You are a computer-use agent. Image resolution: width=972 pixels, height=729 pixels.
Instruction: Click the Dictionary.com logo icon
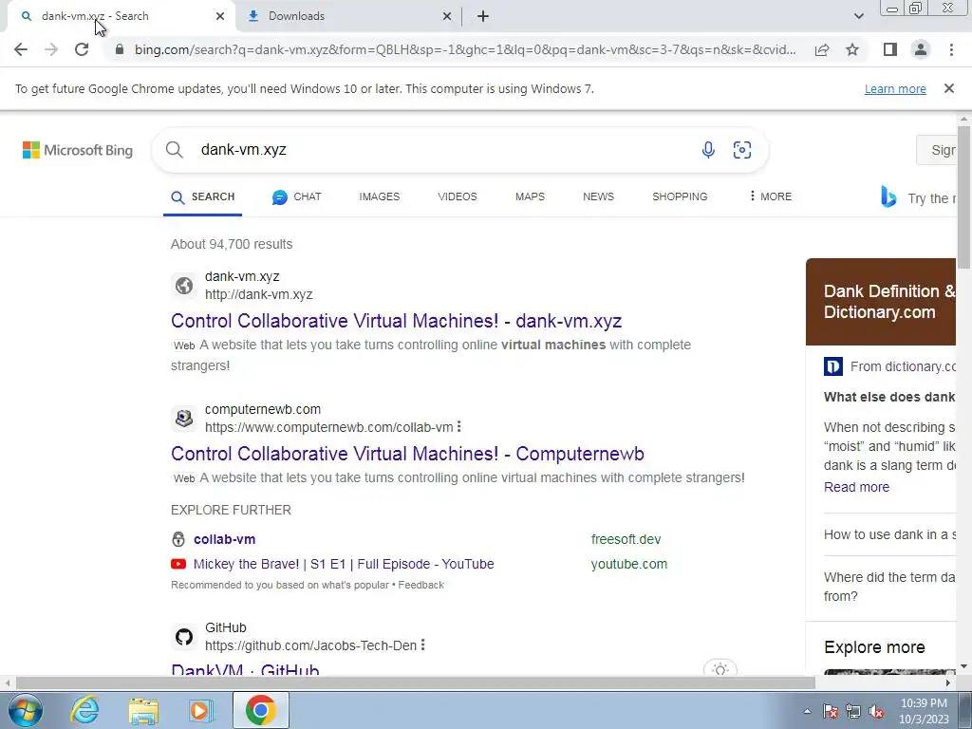click(x=833, y=366)
